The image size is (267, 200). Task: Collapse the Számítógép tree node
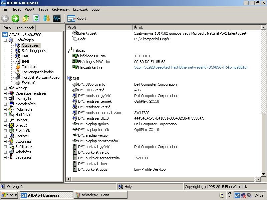5,40
